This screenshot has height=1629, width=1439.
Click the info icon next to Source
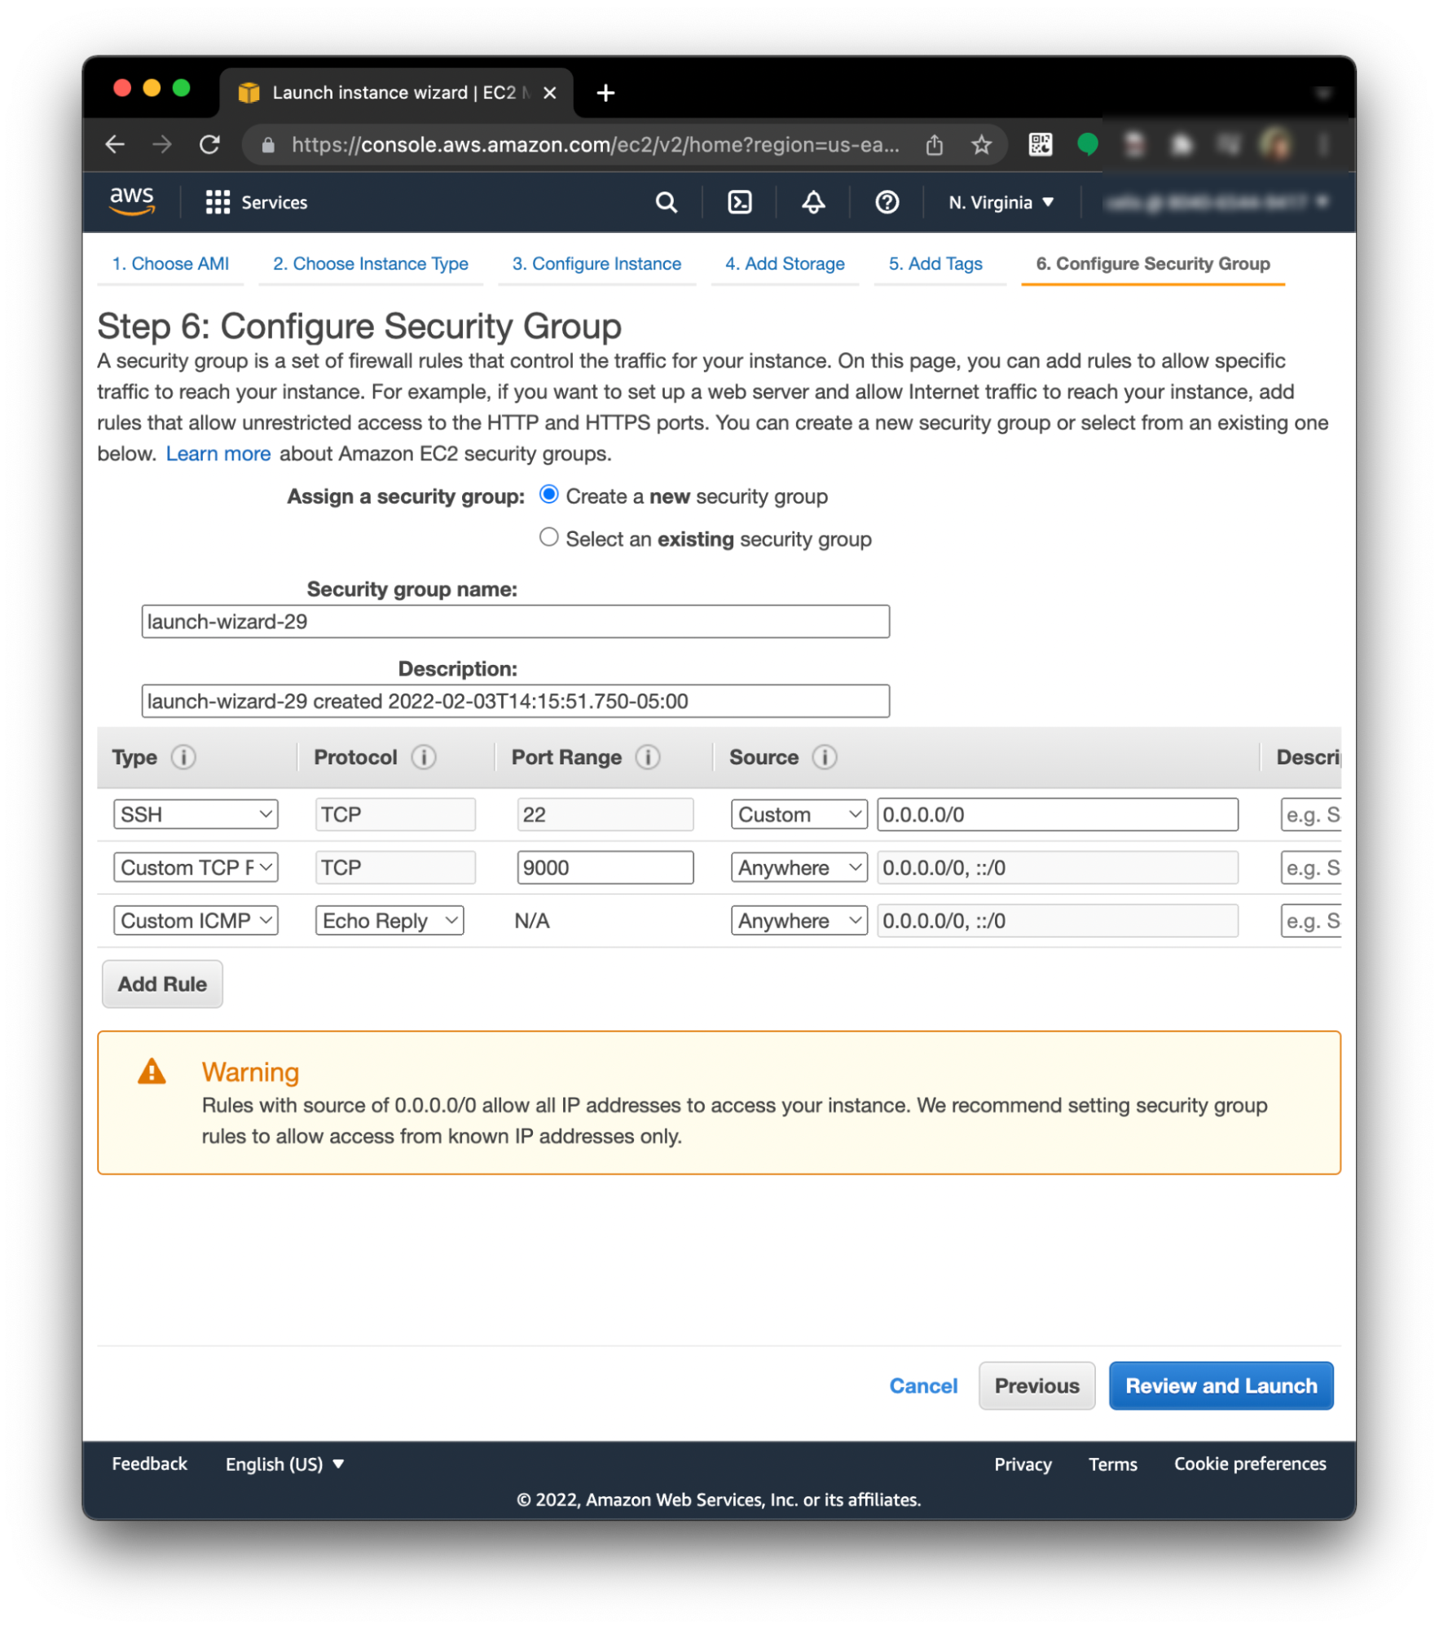(x=824, y=757)
